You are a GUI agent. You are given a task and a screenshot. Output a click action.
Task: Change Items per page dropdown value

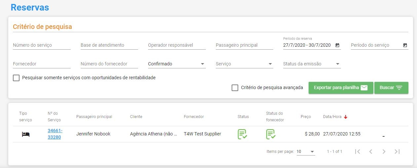306,152
